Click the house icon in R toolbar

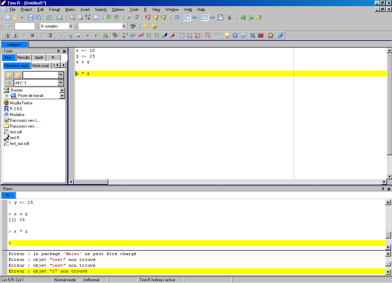(271, 35)
